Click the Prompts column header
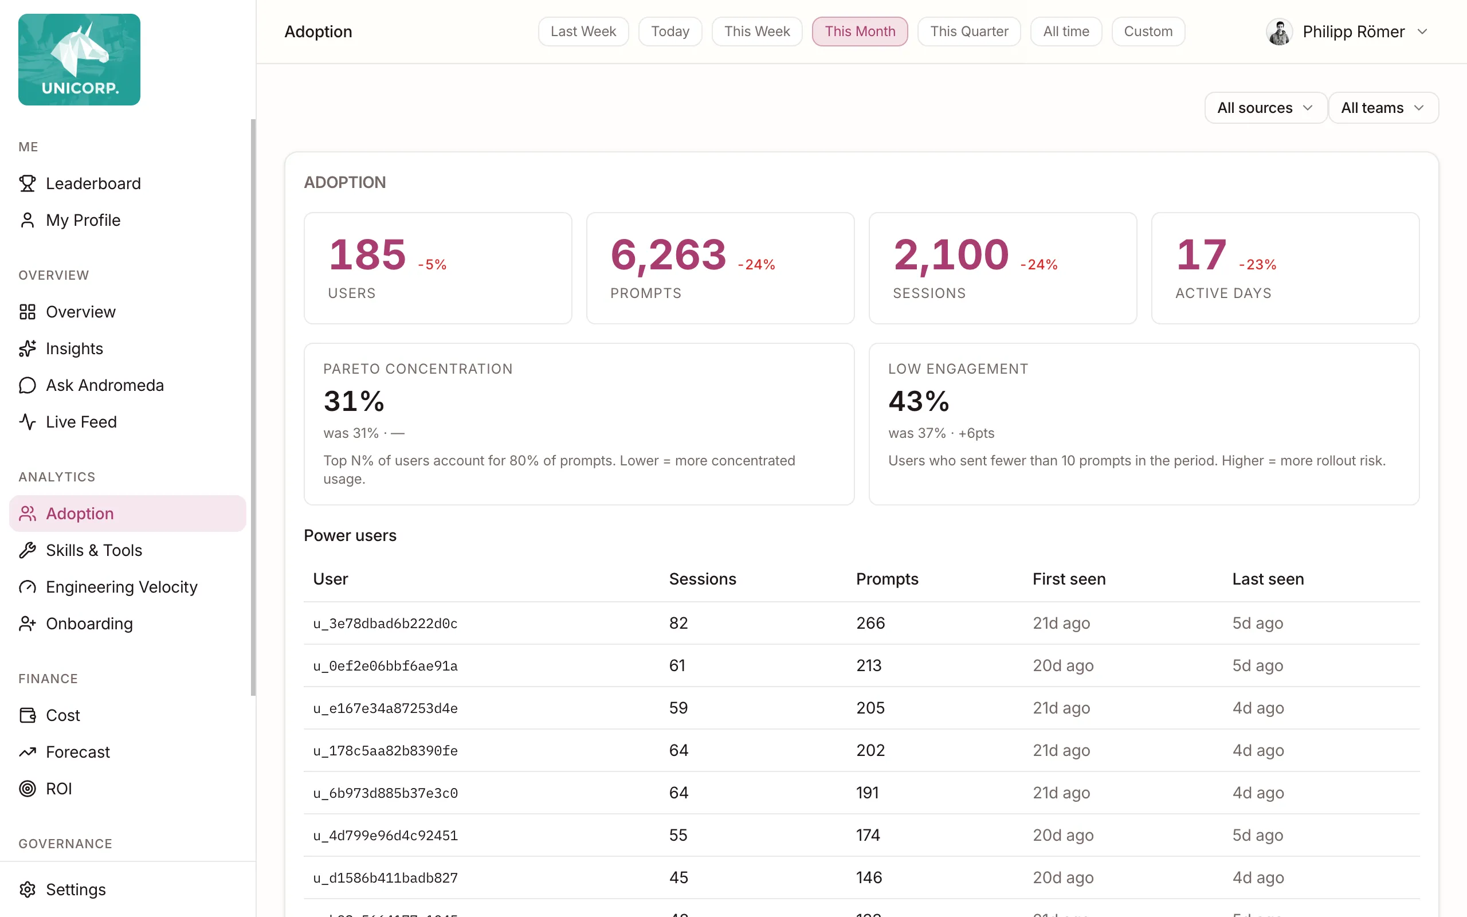 point(887,579)
